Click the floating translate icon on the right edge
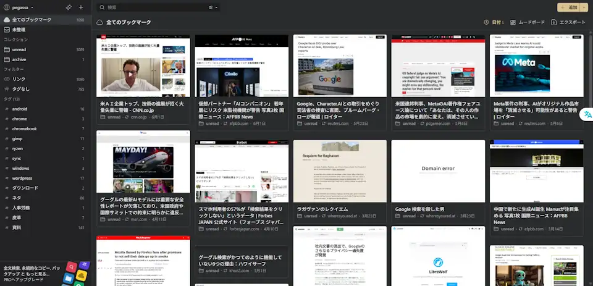 pos(587,114)
